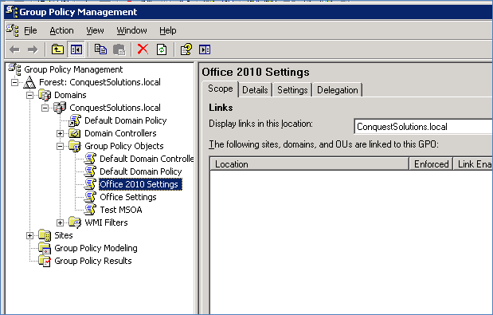The height and width of the screenshot is (315, 493).
Task: Expand the Sites node
Action: click(29, 235)
